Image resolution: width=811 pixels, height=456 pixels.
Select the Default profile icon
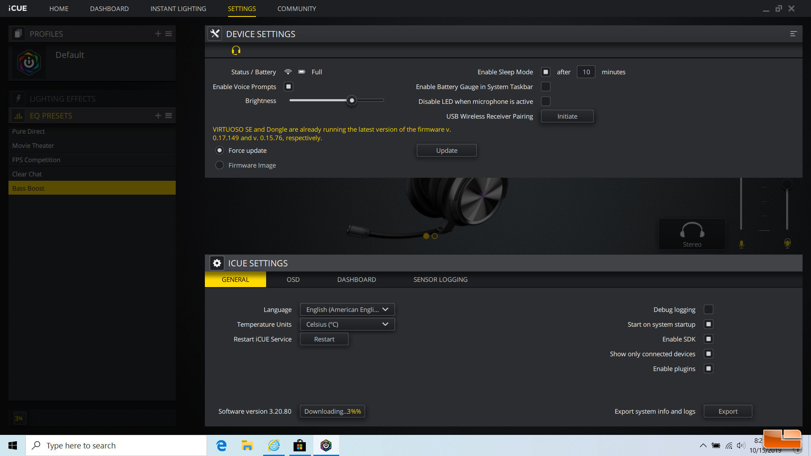coord(29,62)
